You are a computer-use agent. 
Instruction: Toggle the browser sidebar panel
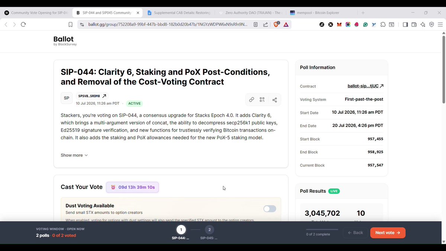(405, 25)
